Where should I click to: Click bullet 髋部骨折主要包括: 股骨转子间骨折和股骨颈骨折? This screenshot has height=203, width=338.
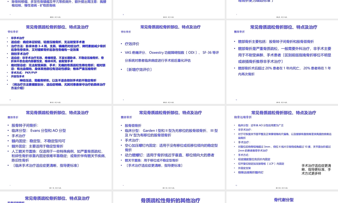[276, 41]
